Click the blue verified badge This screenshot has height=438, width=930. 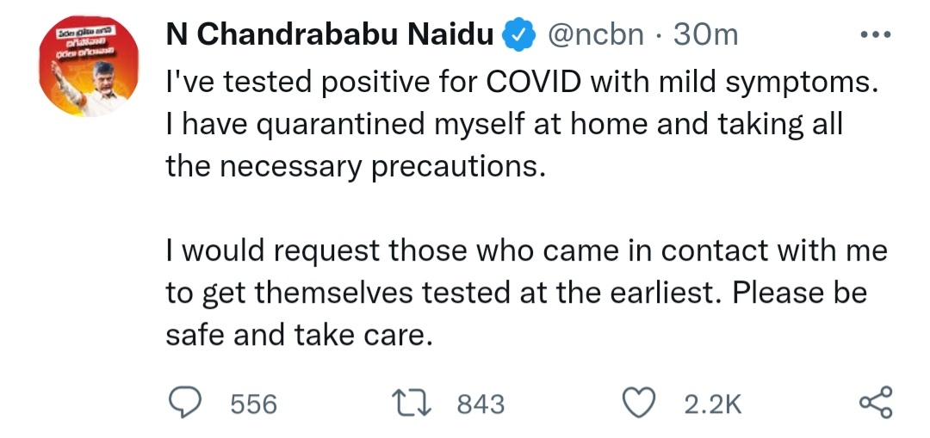click(518, 35)
